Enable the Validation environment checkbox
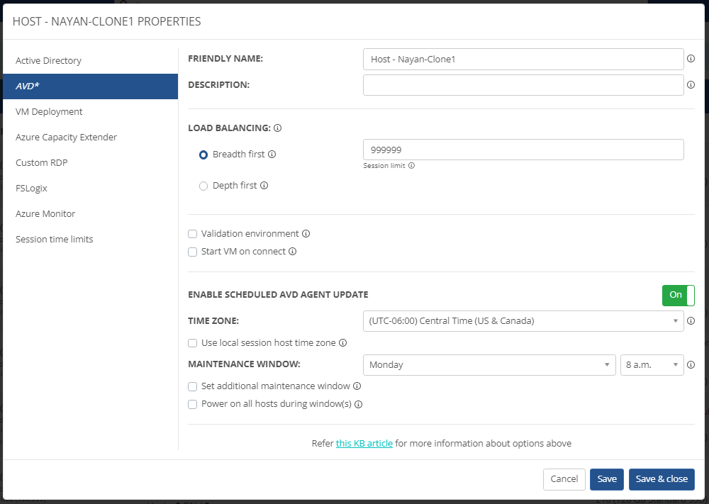 (x=192, y=234)
